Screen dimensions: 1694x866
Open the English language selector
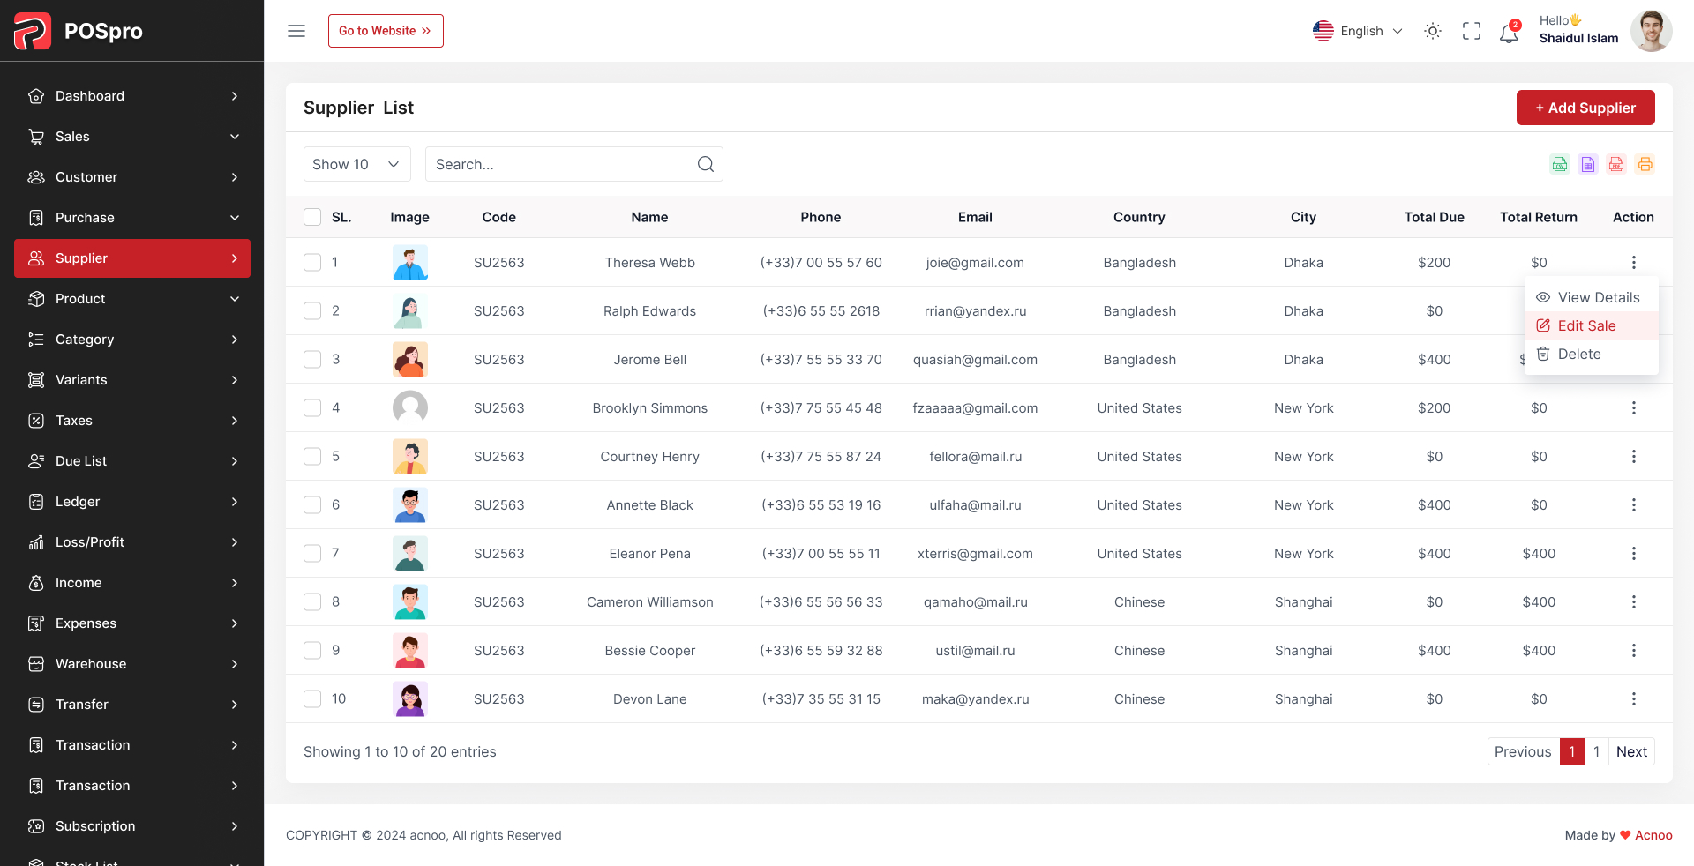(1358, 31)
